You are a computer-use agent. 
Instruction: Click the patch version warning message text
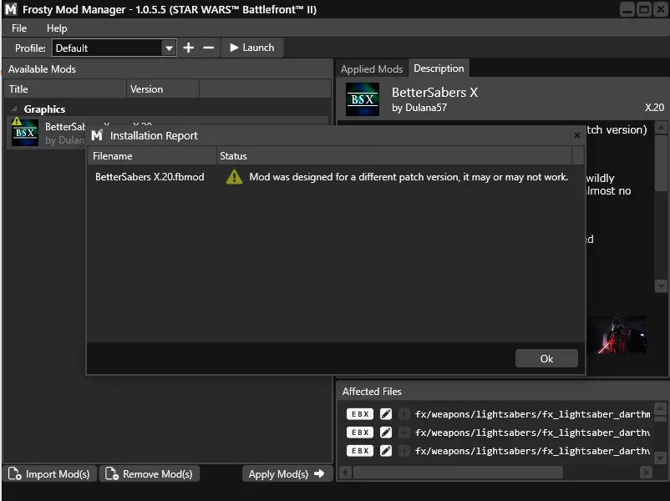point(409,177)
